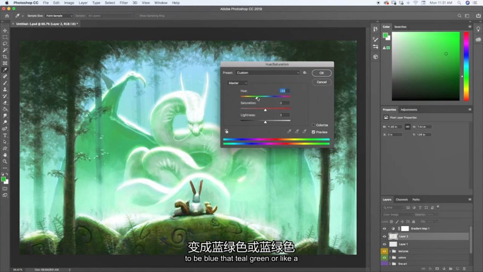Click the Lightness slider handle
This screenshot has height=272, width=483.
pos(265,122)
